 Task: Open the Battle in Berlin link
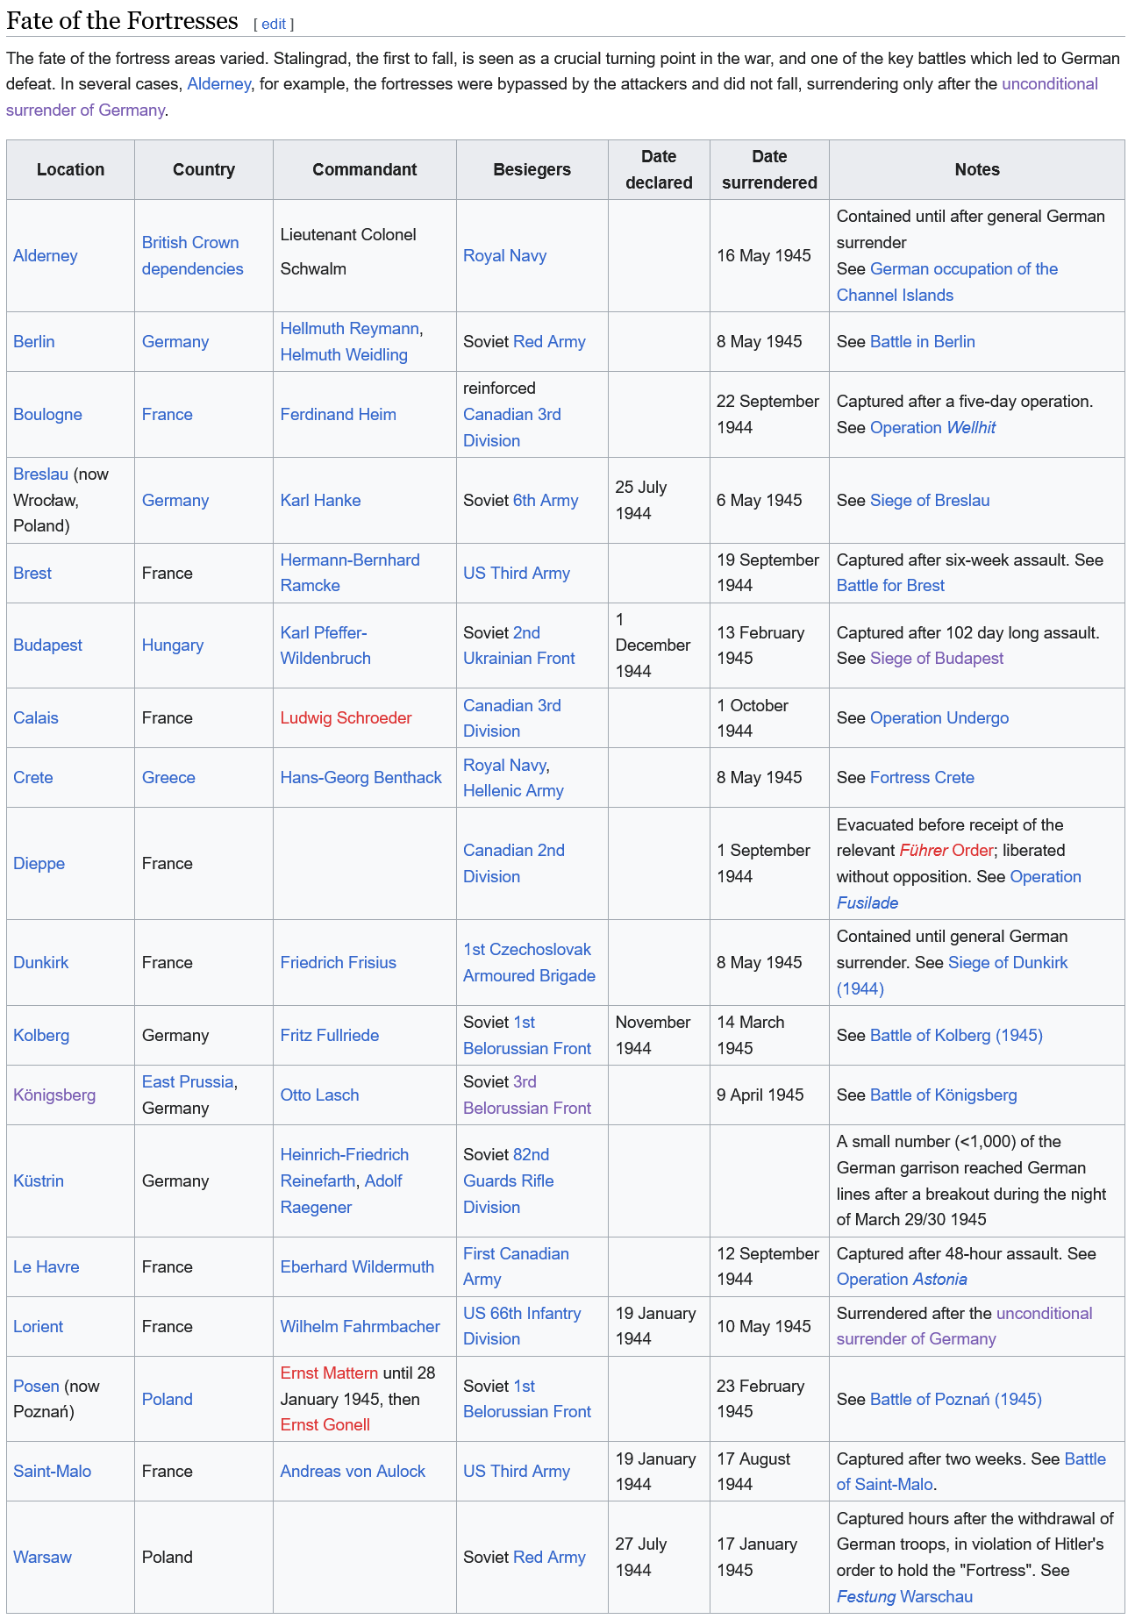pos(923,342)
